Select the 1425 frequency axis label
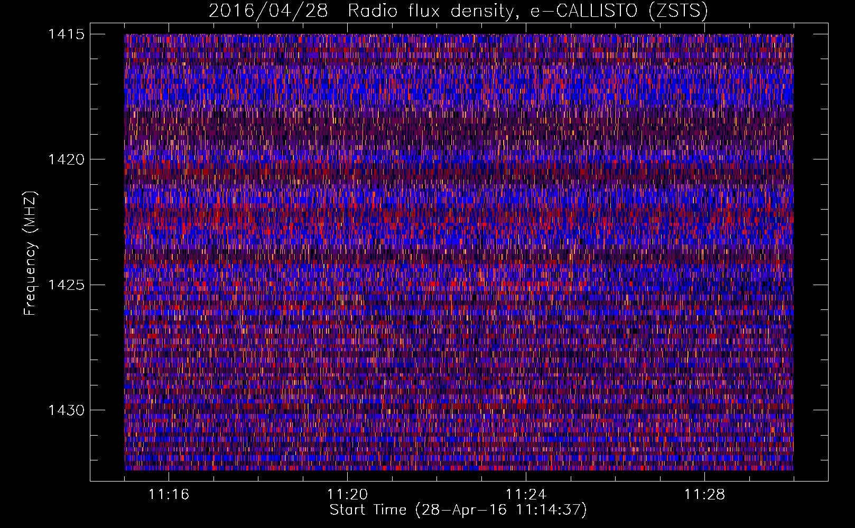The image size is (855, 528). [66, 285]
